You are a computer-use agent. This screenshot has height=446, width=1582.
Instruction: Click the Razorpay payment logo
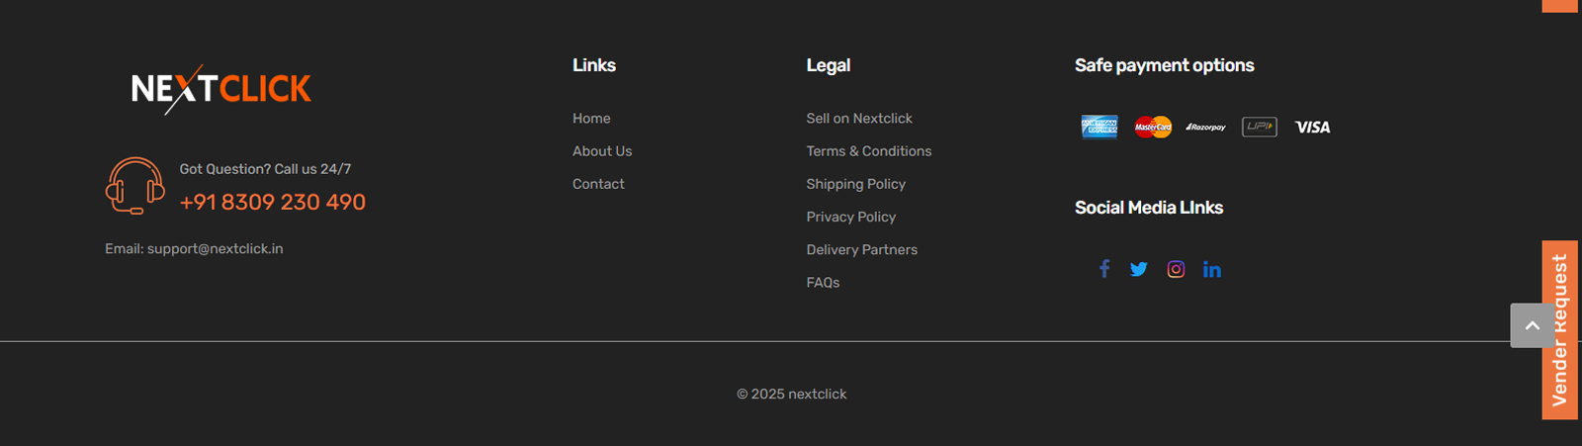pos(1206,127)
